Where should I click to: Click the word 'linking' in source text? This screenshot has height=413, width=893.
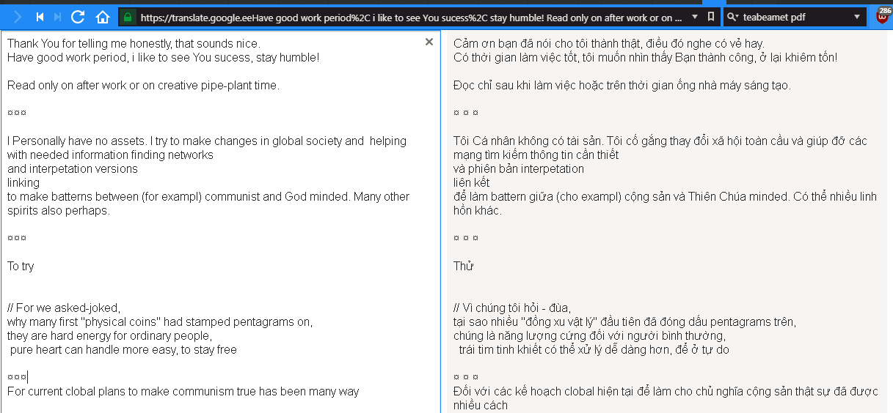[23, 183]
